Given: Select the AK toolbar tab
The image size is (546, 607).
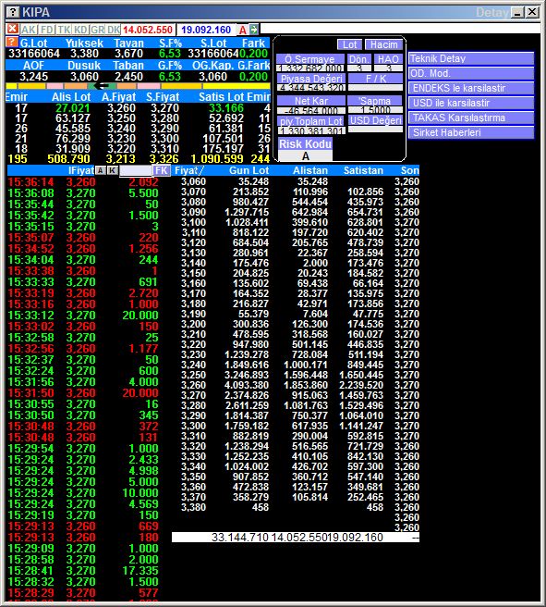Looking at the screenshot, I should pyautogui.click(x=29, y=30).
